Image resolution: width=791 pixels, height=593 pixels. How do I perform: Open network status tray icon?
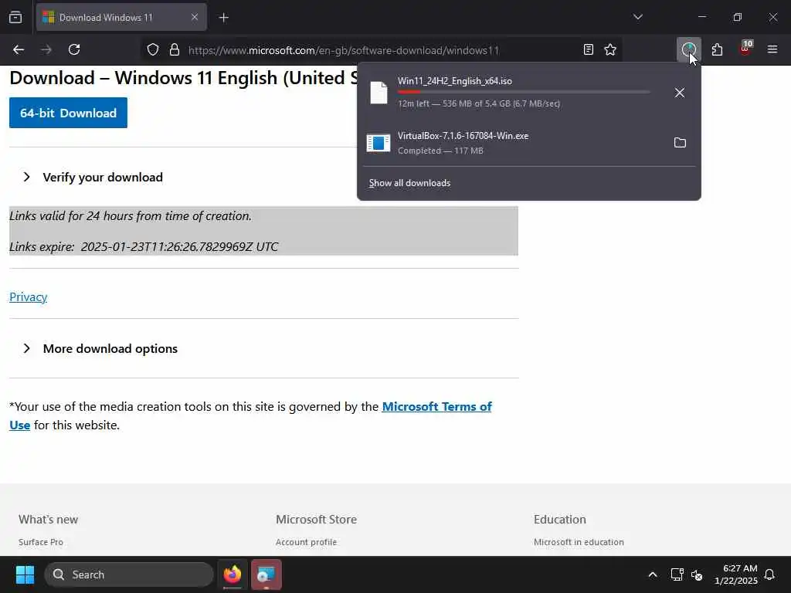pos(677,574)
